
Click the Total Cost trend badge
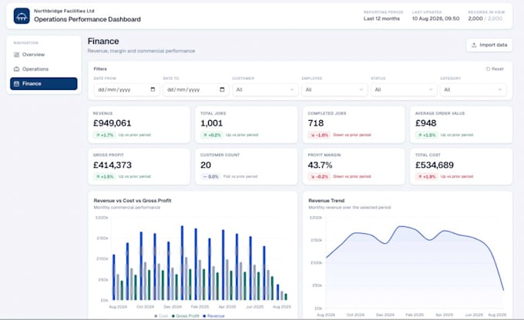[427, 176]
